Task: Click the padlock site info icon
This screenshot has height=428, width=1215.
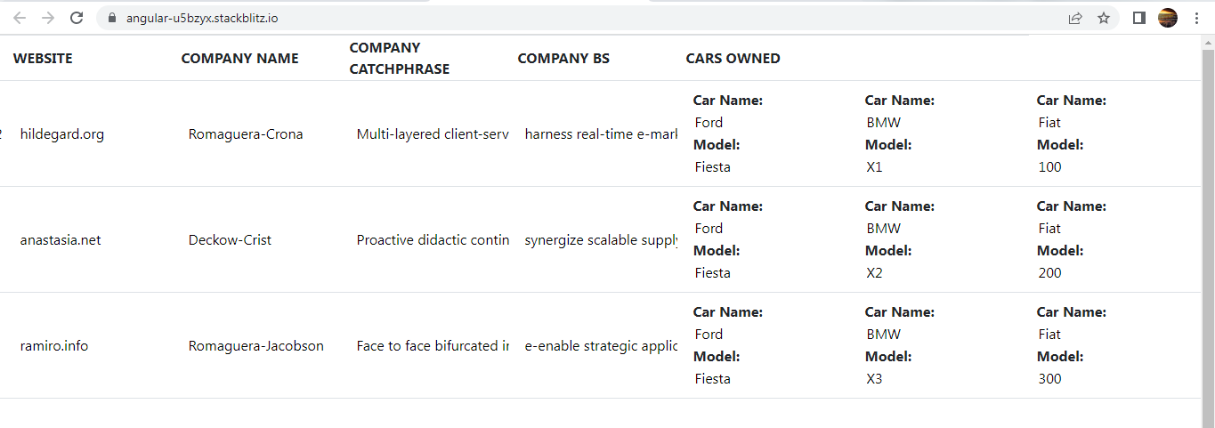Action: [x=111, y=18]
